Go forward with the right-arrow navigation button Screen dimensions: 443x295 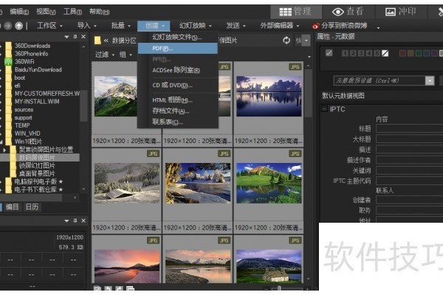point(8,26)
